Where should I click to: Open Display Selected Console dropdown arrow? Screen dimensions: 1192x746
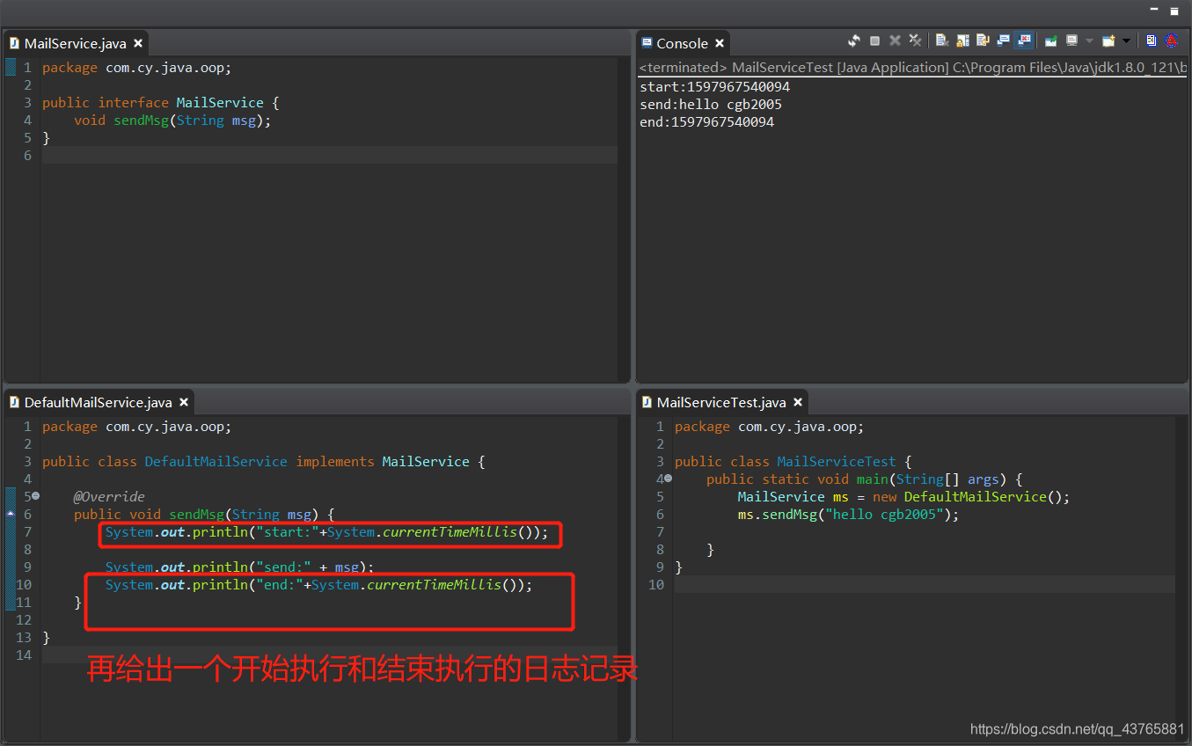1089,40
